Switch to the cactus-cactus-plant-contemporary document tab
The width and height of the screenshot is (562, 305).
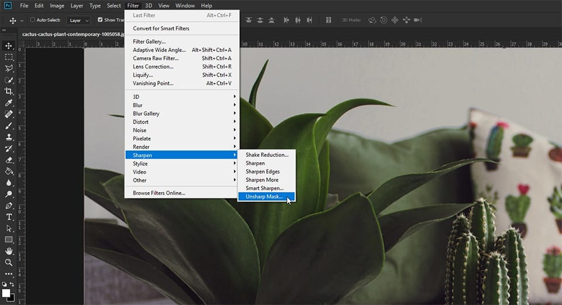tap(73, 34)
